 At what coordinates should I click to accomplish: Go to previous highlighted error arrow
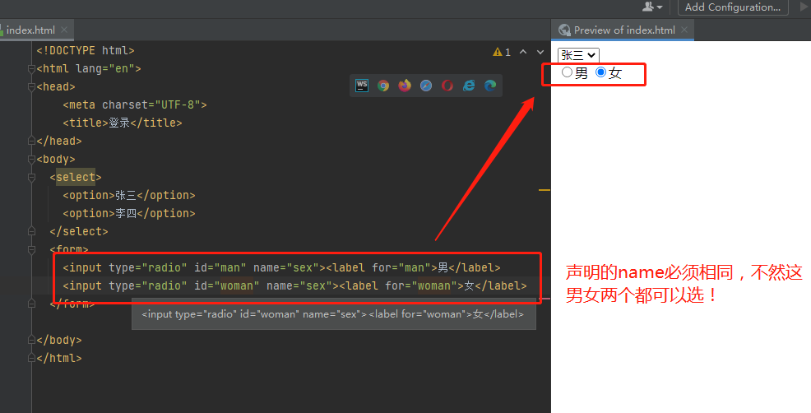[x=523, y=52]
